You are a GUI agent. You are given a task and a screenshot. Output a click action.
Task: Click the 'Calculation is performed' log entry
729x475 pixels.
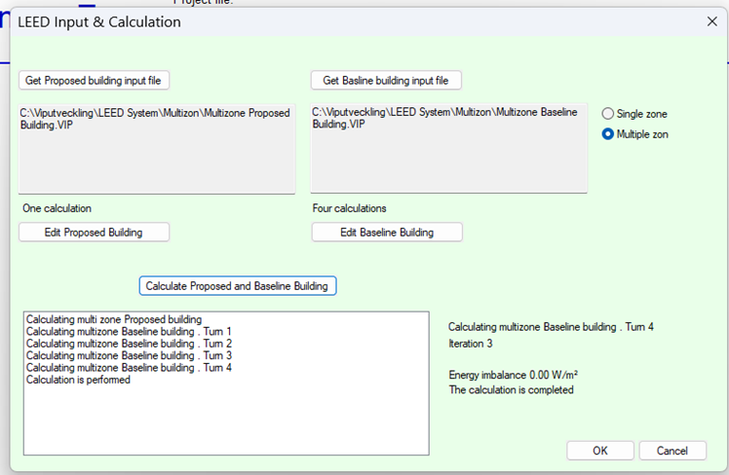tap(78, 380)
